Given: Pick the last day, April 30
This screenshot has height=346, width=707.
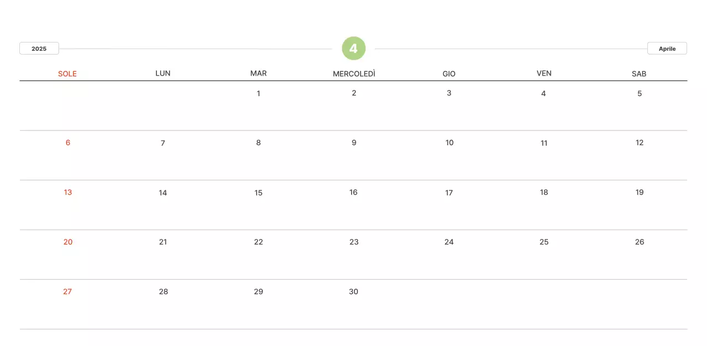Looking at the screenshot, I should click(x=353, y=291).
